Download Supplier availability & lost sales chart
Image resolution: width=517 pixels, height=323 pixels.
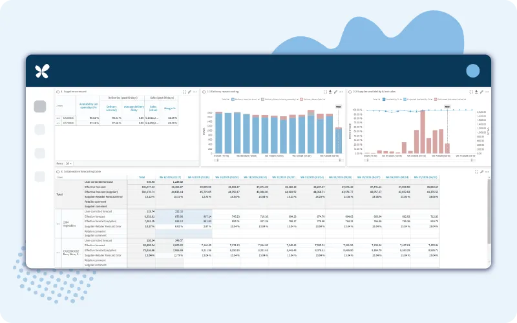476,92
